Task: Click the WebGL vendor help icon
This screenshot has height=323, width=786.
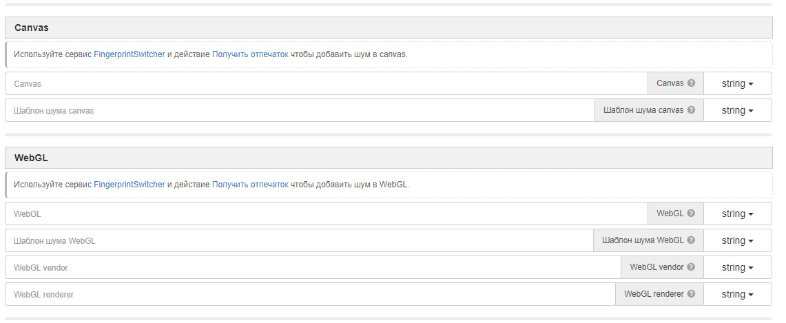Action: click(x=691, y=267)
